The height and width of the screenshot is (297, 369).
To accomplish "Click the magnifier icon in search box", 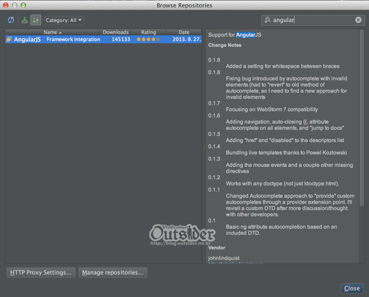I will click(267, 20).
